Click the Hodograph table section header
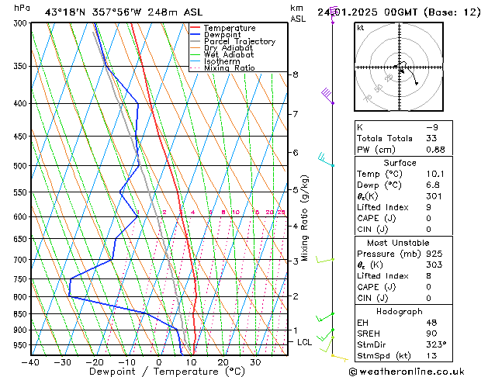Viewport: 488px width, 377px height. [400, 311]
